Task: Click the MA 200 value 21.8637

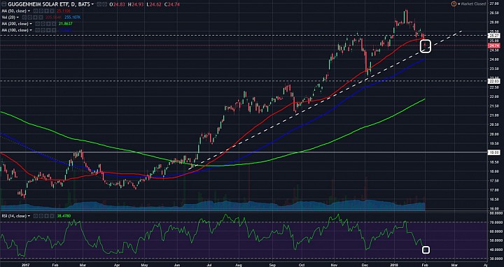Action: click(65, 24)
